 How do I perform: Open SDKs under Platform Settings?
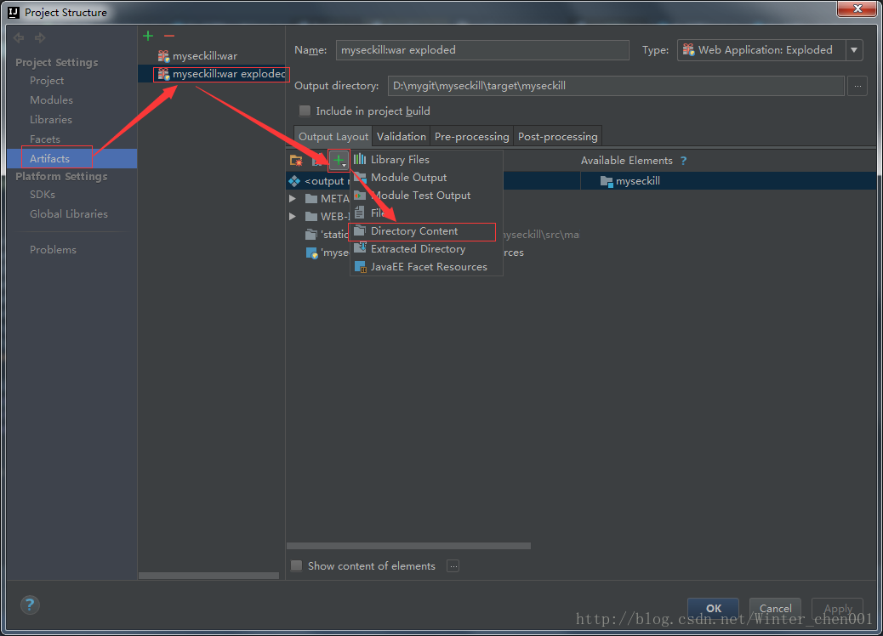(x=43, y=194)
